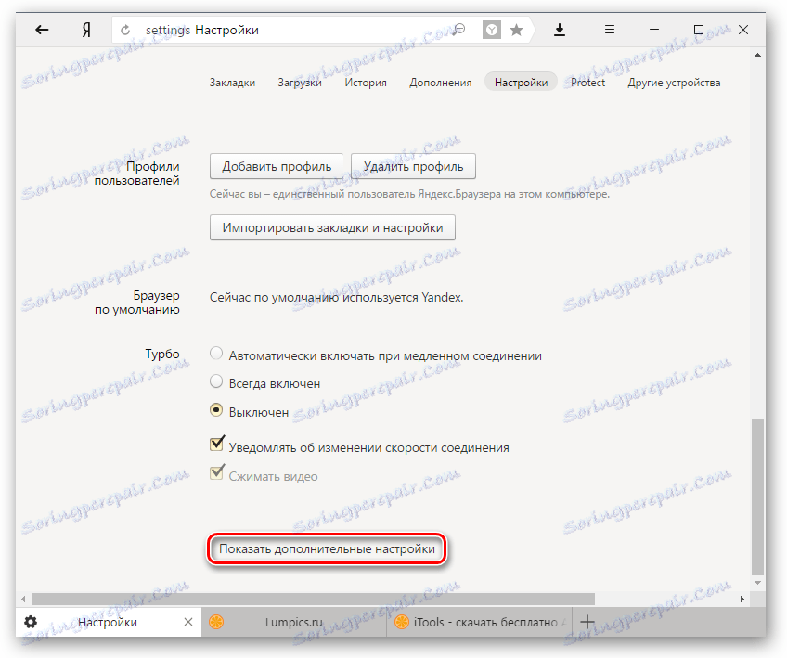This screenshot has width=787, height=658.
Task: Open the browser hamburger menu
Action: tap(610, 30)
